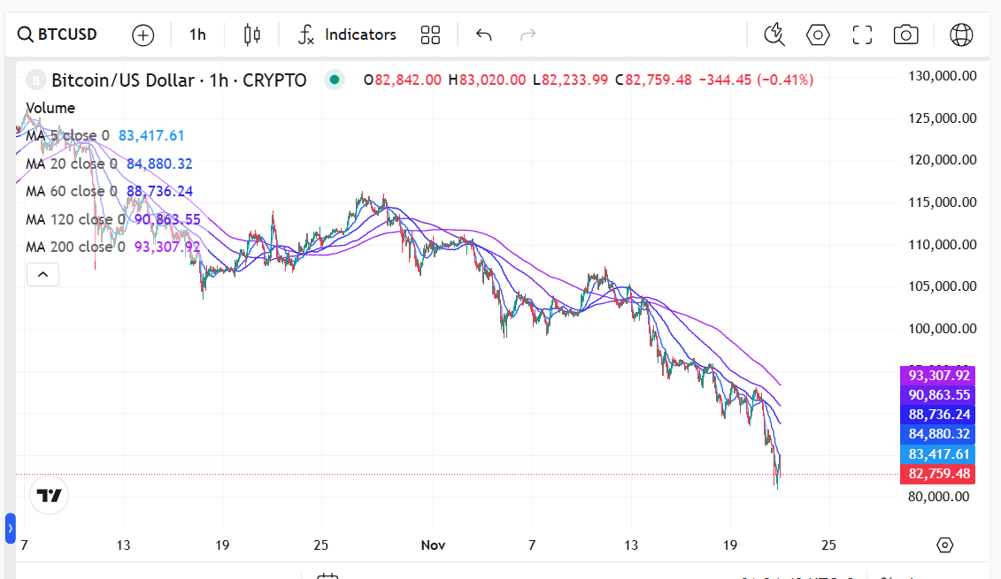
Task: Change chart type with candlestick icon
Action: [252, 34]
